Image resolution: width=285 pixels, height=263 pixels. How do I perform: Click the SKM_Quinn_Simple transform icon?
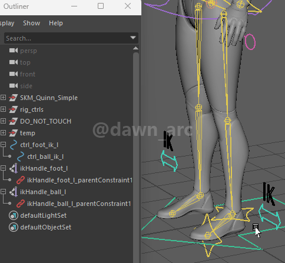click(x=14, y=98)
